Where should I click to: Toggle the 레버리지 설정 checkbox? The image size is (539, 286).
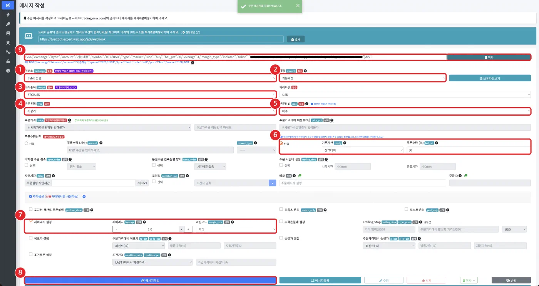pos(30,222)
